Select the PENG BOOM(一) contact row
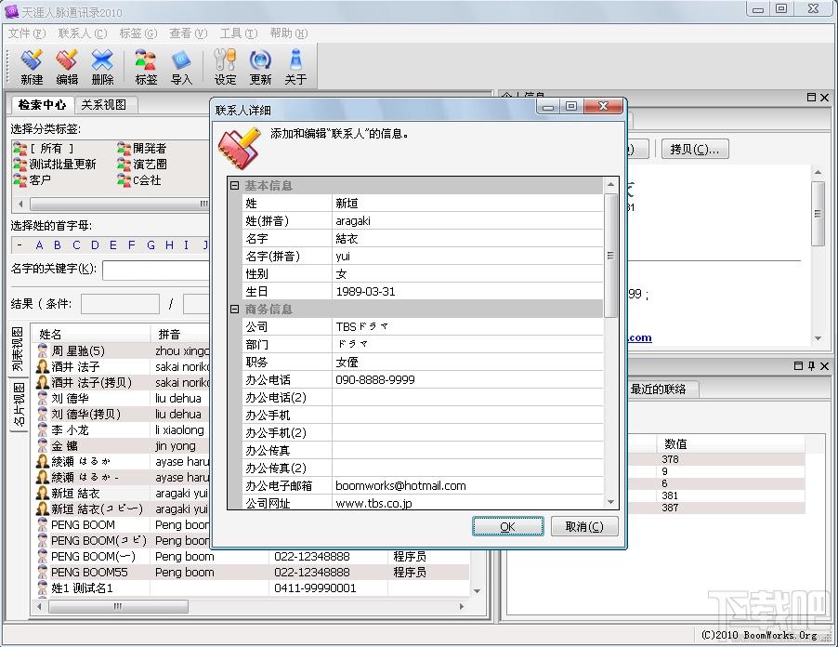The width and height of the screenshot is (838, 647). coord(251,556)
